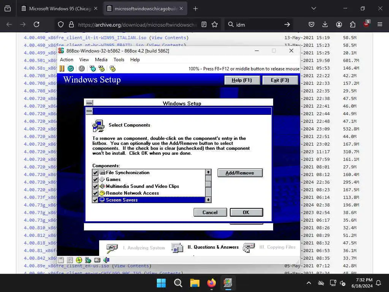The width and height of the screenshot is (389, 292).
Task: Click second floppy drive status icon
Action: click(x=70, y=260)
